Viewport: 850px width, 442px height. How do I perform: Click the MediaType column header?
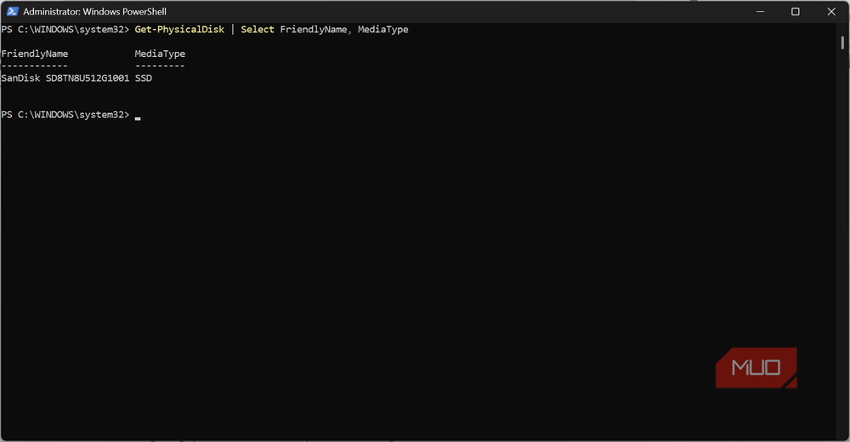tap(160, 54)
